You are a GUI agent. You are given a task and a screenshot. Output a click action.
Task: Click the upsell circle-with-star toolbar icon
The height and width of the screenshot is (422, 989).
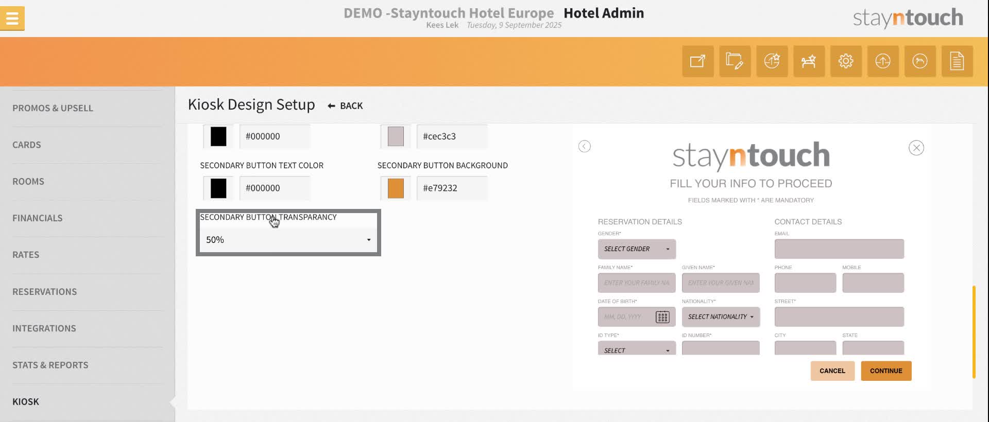(x=772, y=61)
